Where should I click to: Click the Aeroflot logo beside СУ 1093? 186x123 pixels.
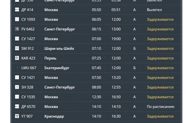pos(17,19)
